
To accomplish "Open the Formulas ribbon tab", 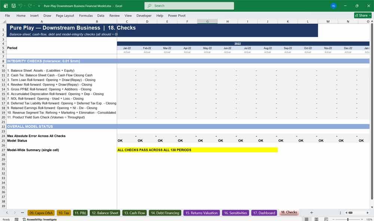I will click(86, 15).
